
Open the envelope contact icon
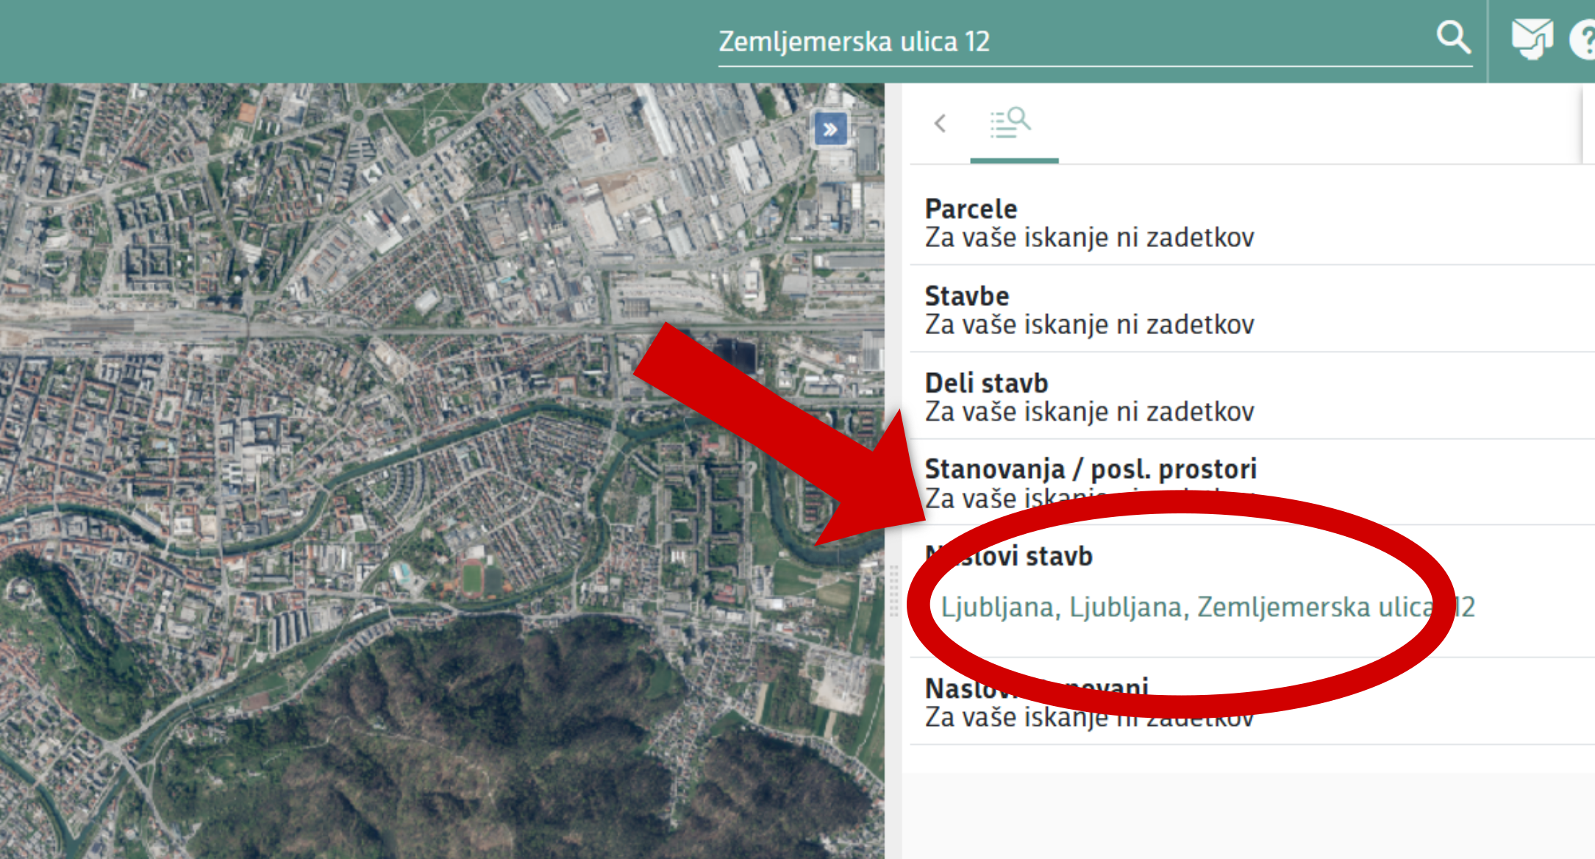[x=1532, y=38]
